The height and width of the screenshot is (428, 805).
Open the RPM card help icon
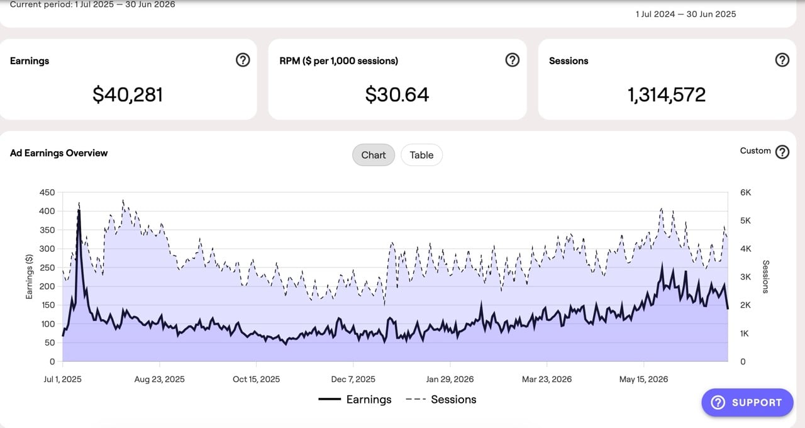click(x=512, y=60)
